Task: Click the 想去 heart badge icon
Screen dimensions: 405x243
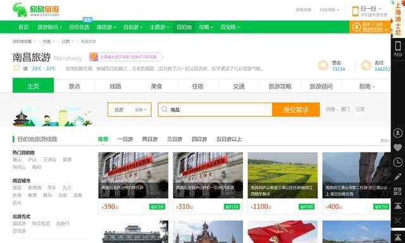Action: pyautogui.click(x=323, y=66)
